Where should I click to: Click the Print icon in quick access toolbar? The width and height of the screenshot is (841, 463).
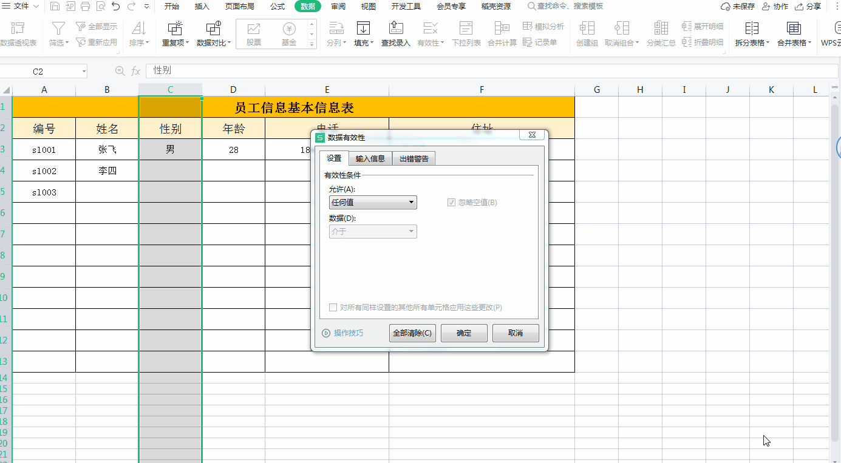(x=85, y=7)
